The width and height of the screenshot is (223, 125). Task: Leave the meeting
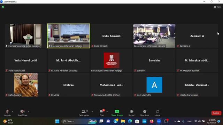(x=216, y=113)
